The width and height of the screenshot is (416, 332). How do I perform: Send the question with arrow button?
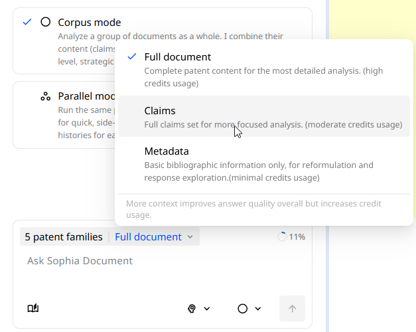(x=292, y=308)
